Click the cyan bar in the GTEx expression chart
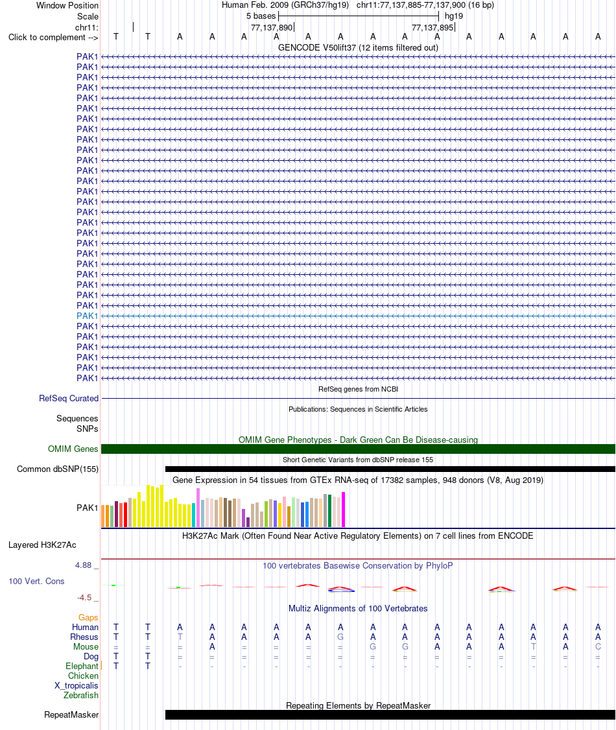The height and width of the screenshot is (730, 616). point(194,515)
